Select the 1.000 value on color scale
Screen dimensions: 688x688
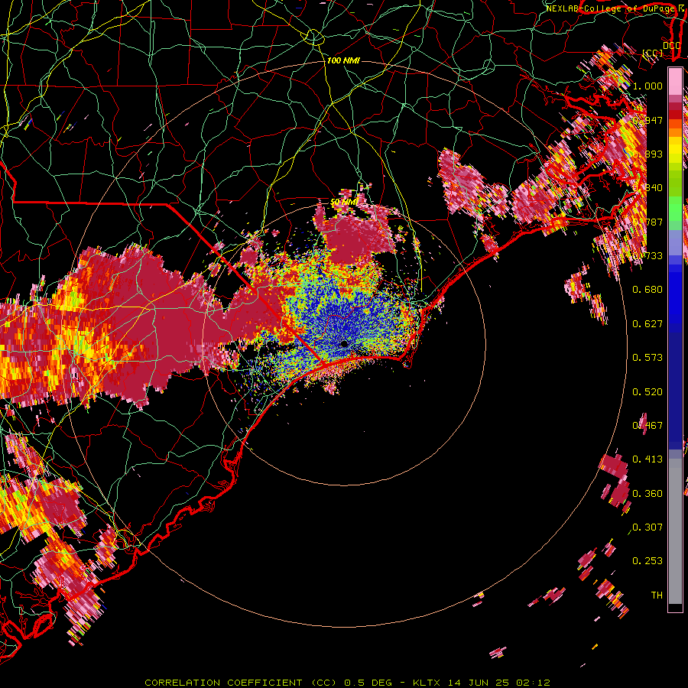pyautogui.click(x=647, y=86)
